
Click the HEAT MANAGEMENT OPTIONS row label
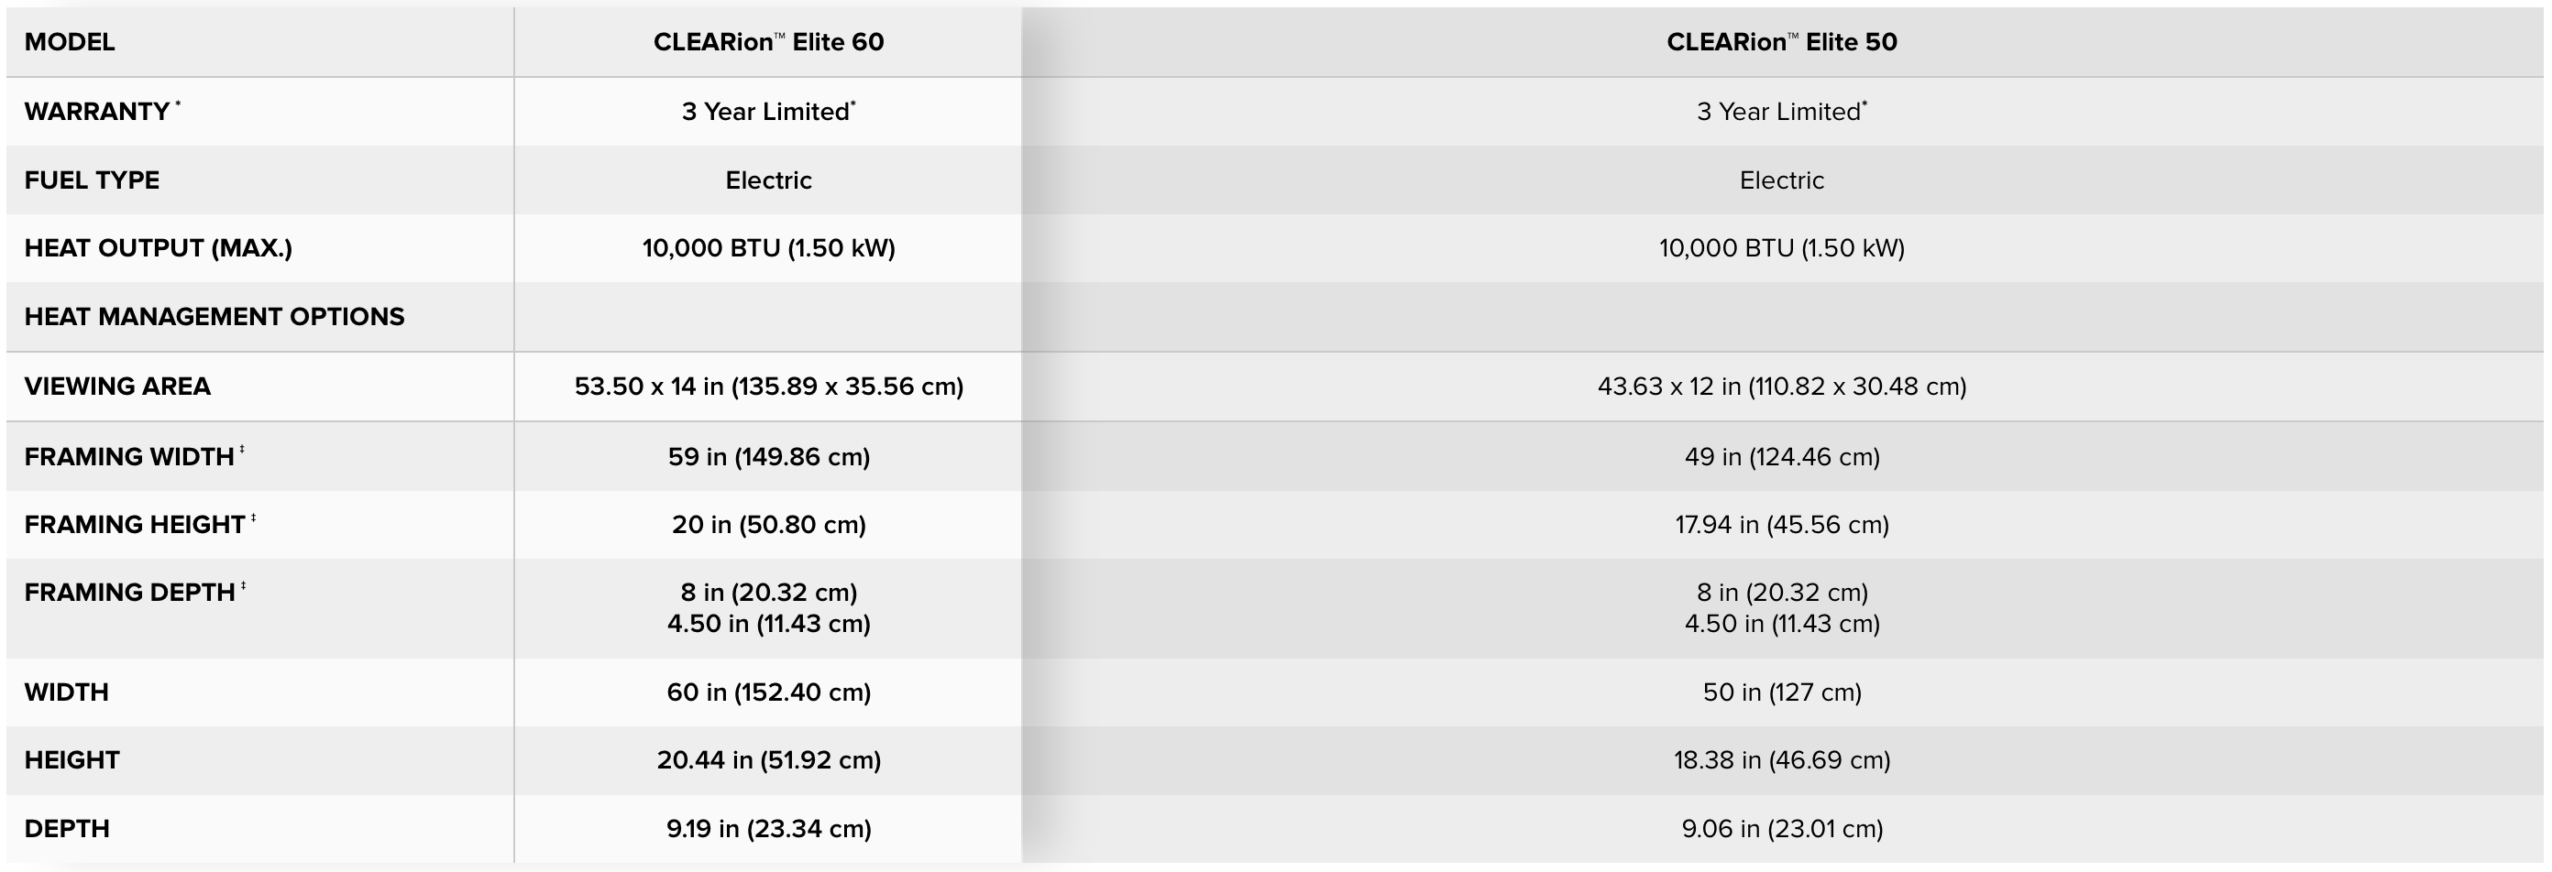tap(214, 317)
